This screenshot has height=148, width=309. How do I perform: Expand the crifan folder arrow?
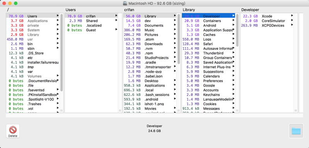(x=116, y=15)
